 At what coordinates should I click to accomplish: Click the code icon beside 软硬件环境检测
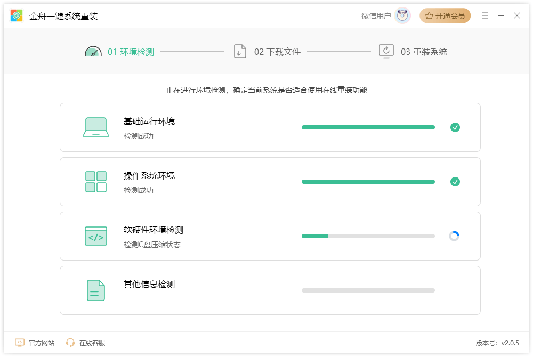pos(95,236)
